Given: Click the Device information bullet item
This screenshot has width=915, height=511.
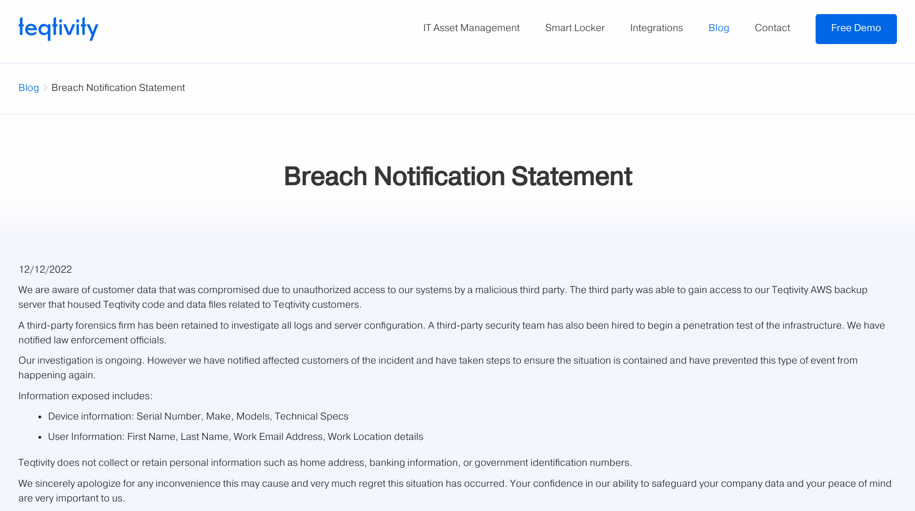Looking at the screenshot, I should click(x=198, y=416).
